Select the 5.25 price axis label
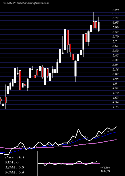This screenshot has width=125, height=176. (x=115, y=65)
